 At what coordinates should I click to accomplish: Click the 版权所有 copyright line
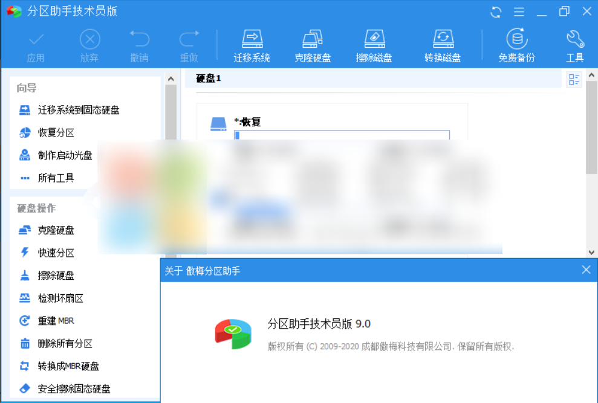click(391, 347)
